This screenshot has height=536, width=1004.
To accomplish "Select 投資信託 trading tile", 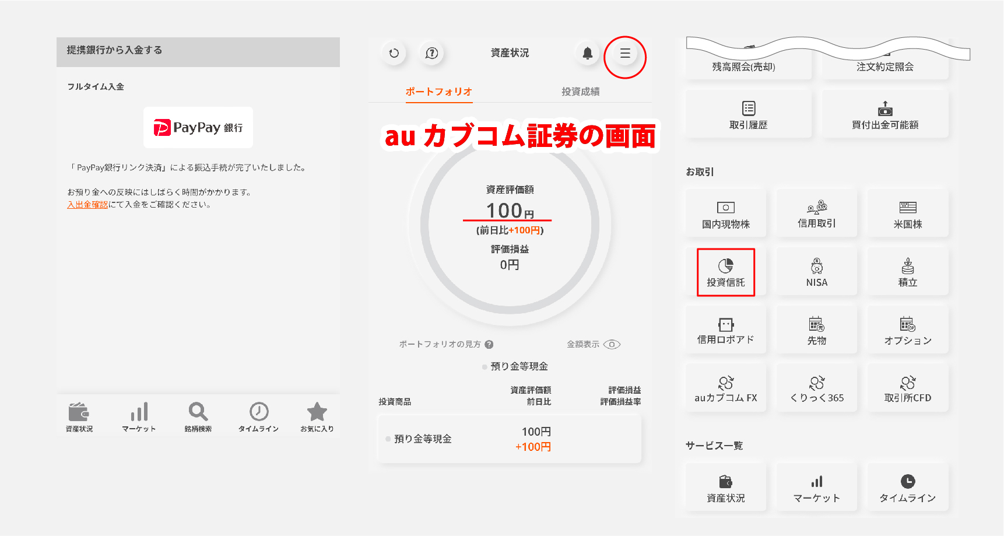I will tap(726, 272).
